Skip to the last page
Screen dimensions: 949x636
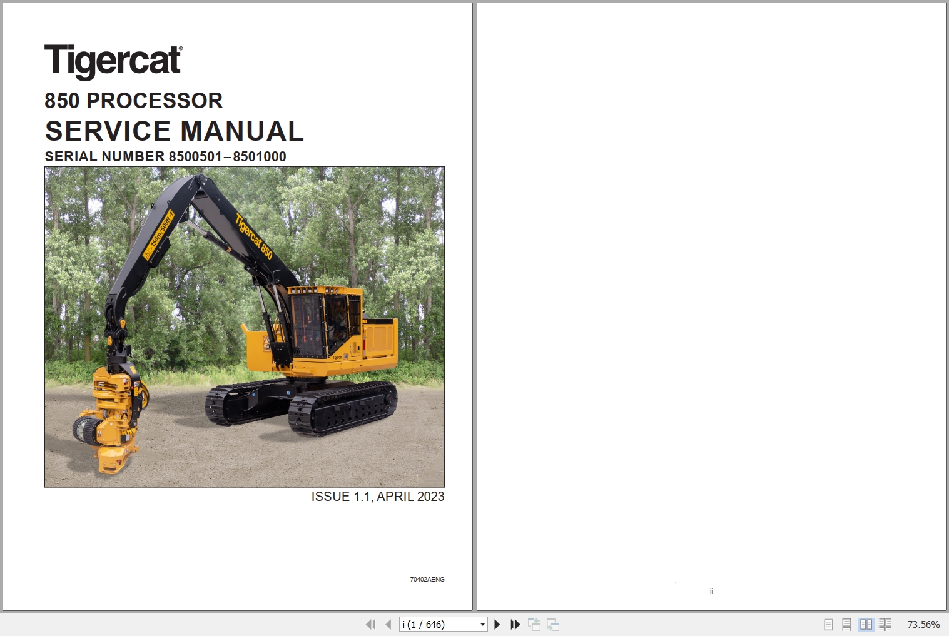coord(514,624)
